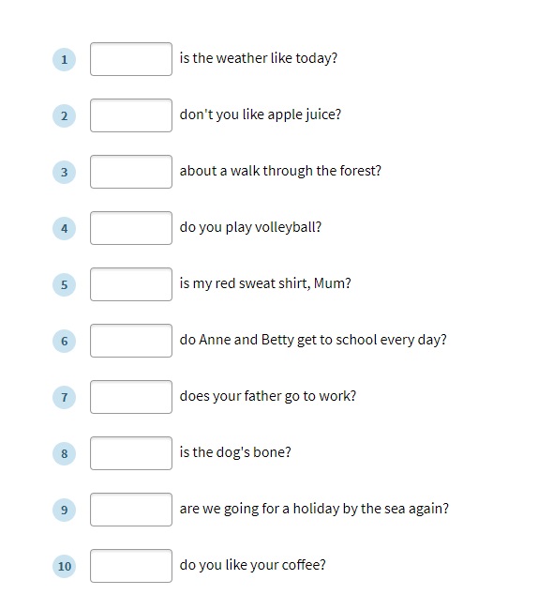Select the input for the holiday by the sea question
Screen dimensions: 538x610
[131, 510]
